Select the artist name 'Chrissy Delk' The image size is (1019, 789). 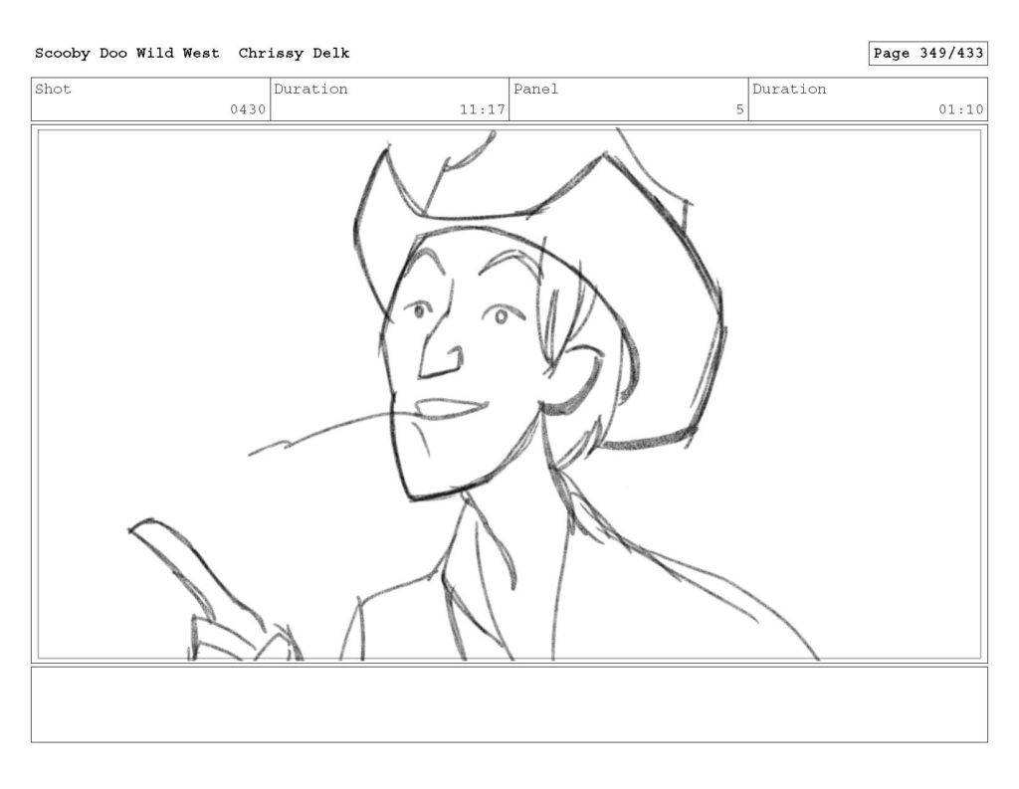[x=294, y=54]
